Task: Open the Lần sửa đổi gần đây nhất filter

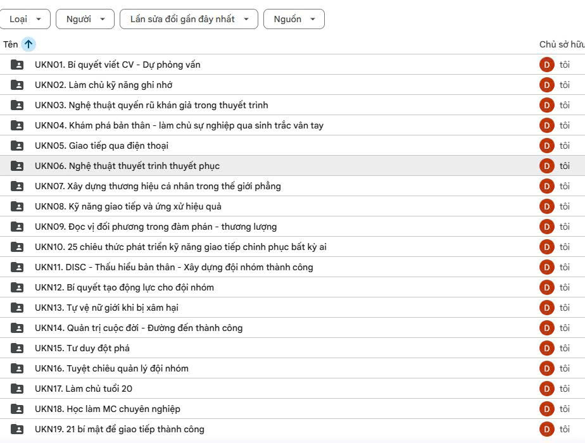Action: (189, 19)
